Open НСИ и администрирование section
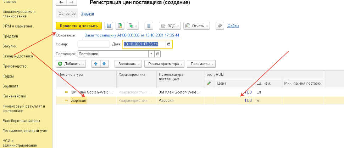 (20, 143)
